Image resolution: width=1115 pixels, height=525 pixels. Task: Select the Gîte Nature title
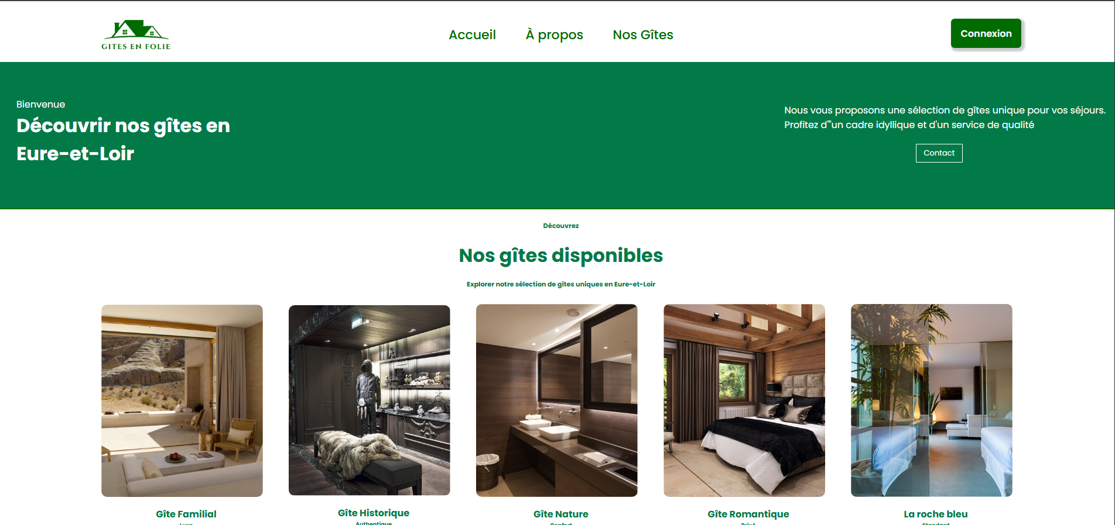561,514
